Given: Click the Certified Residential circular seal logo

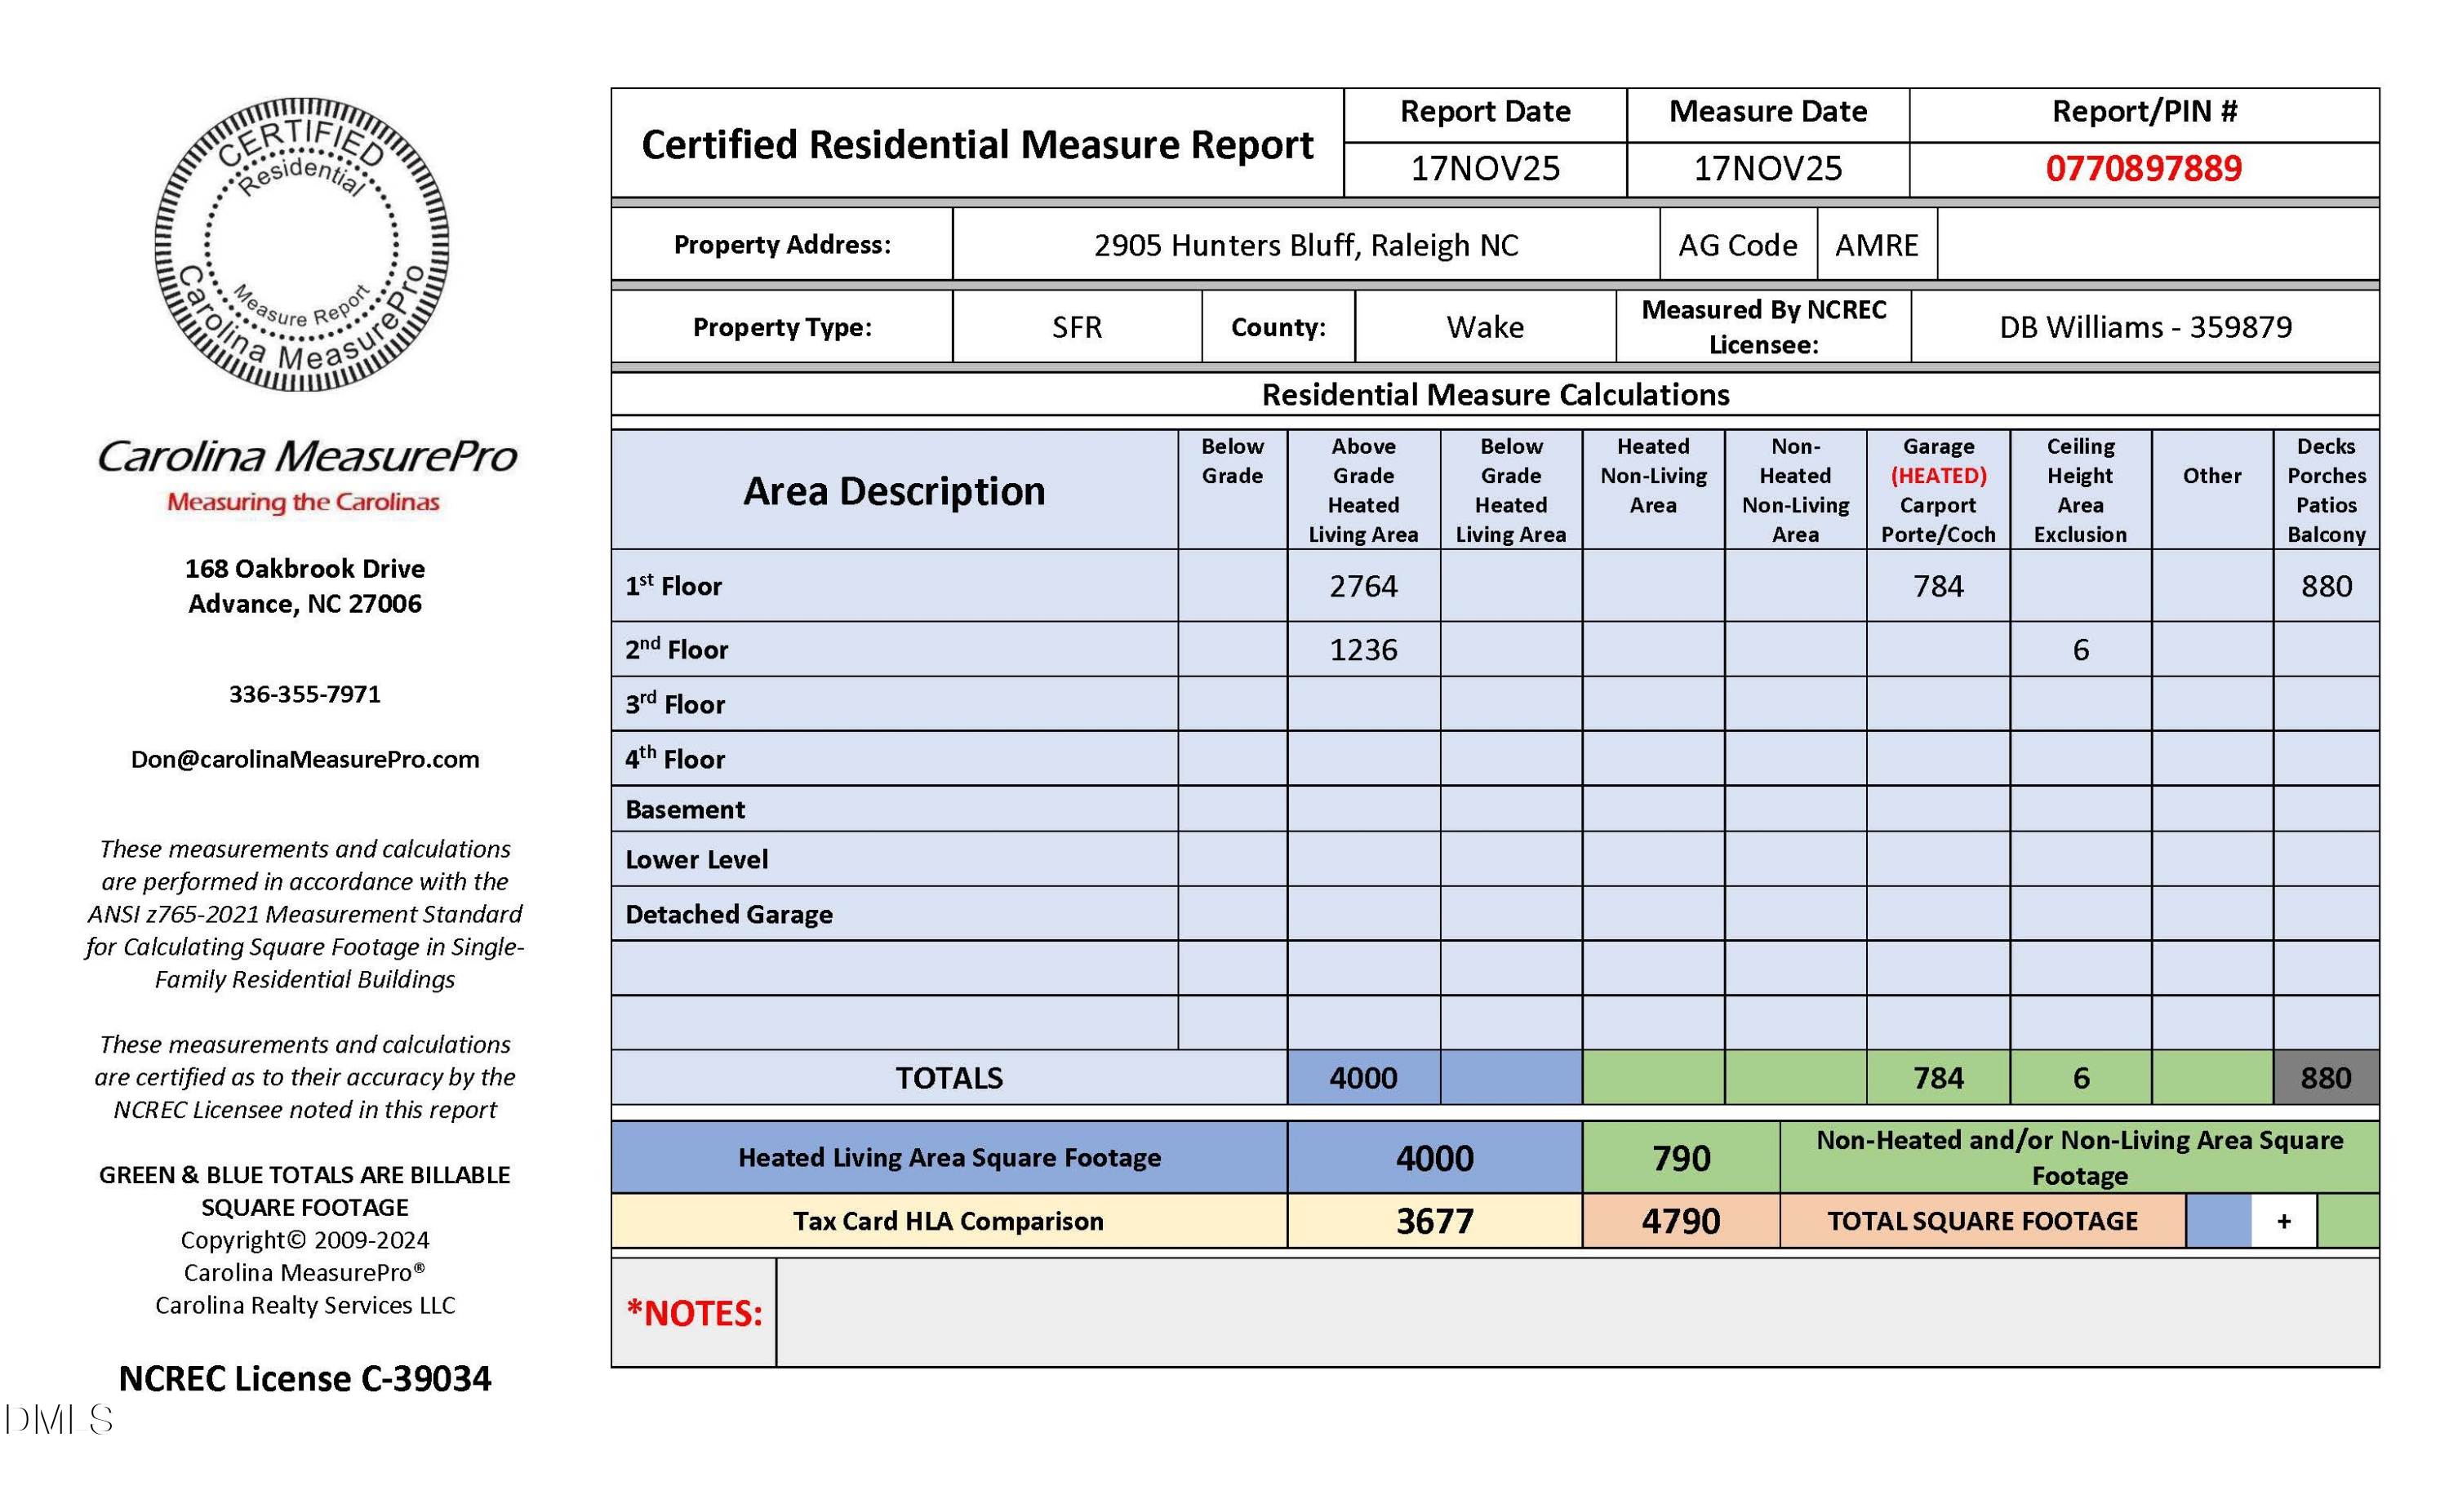Looking at the screenshot, I should [301, 244].
